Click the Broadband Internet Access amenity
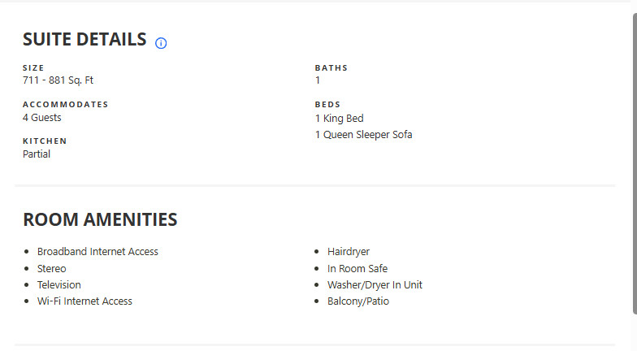This screenshot has height=351, width=637. (x=97, y=252)
